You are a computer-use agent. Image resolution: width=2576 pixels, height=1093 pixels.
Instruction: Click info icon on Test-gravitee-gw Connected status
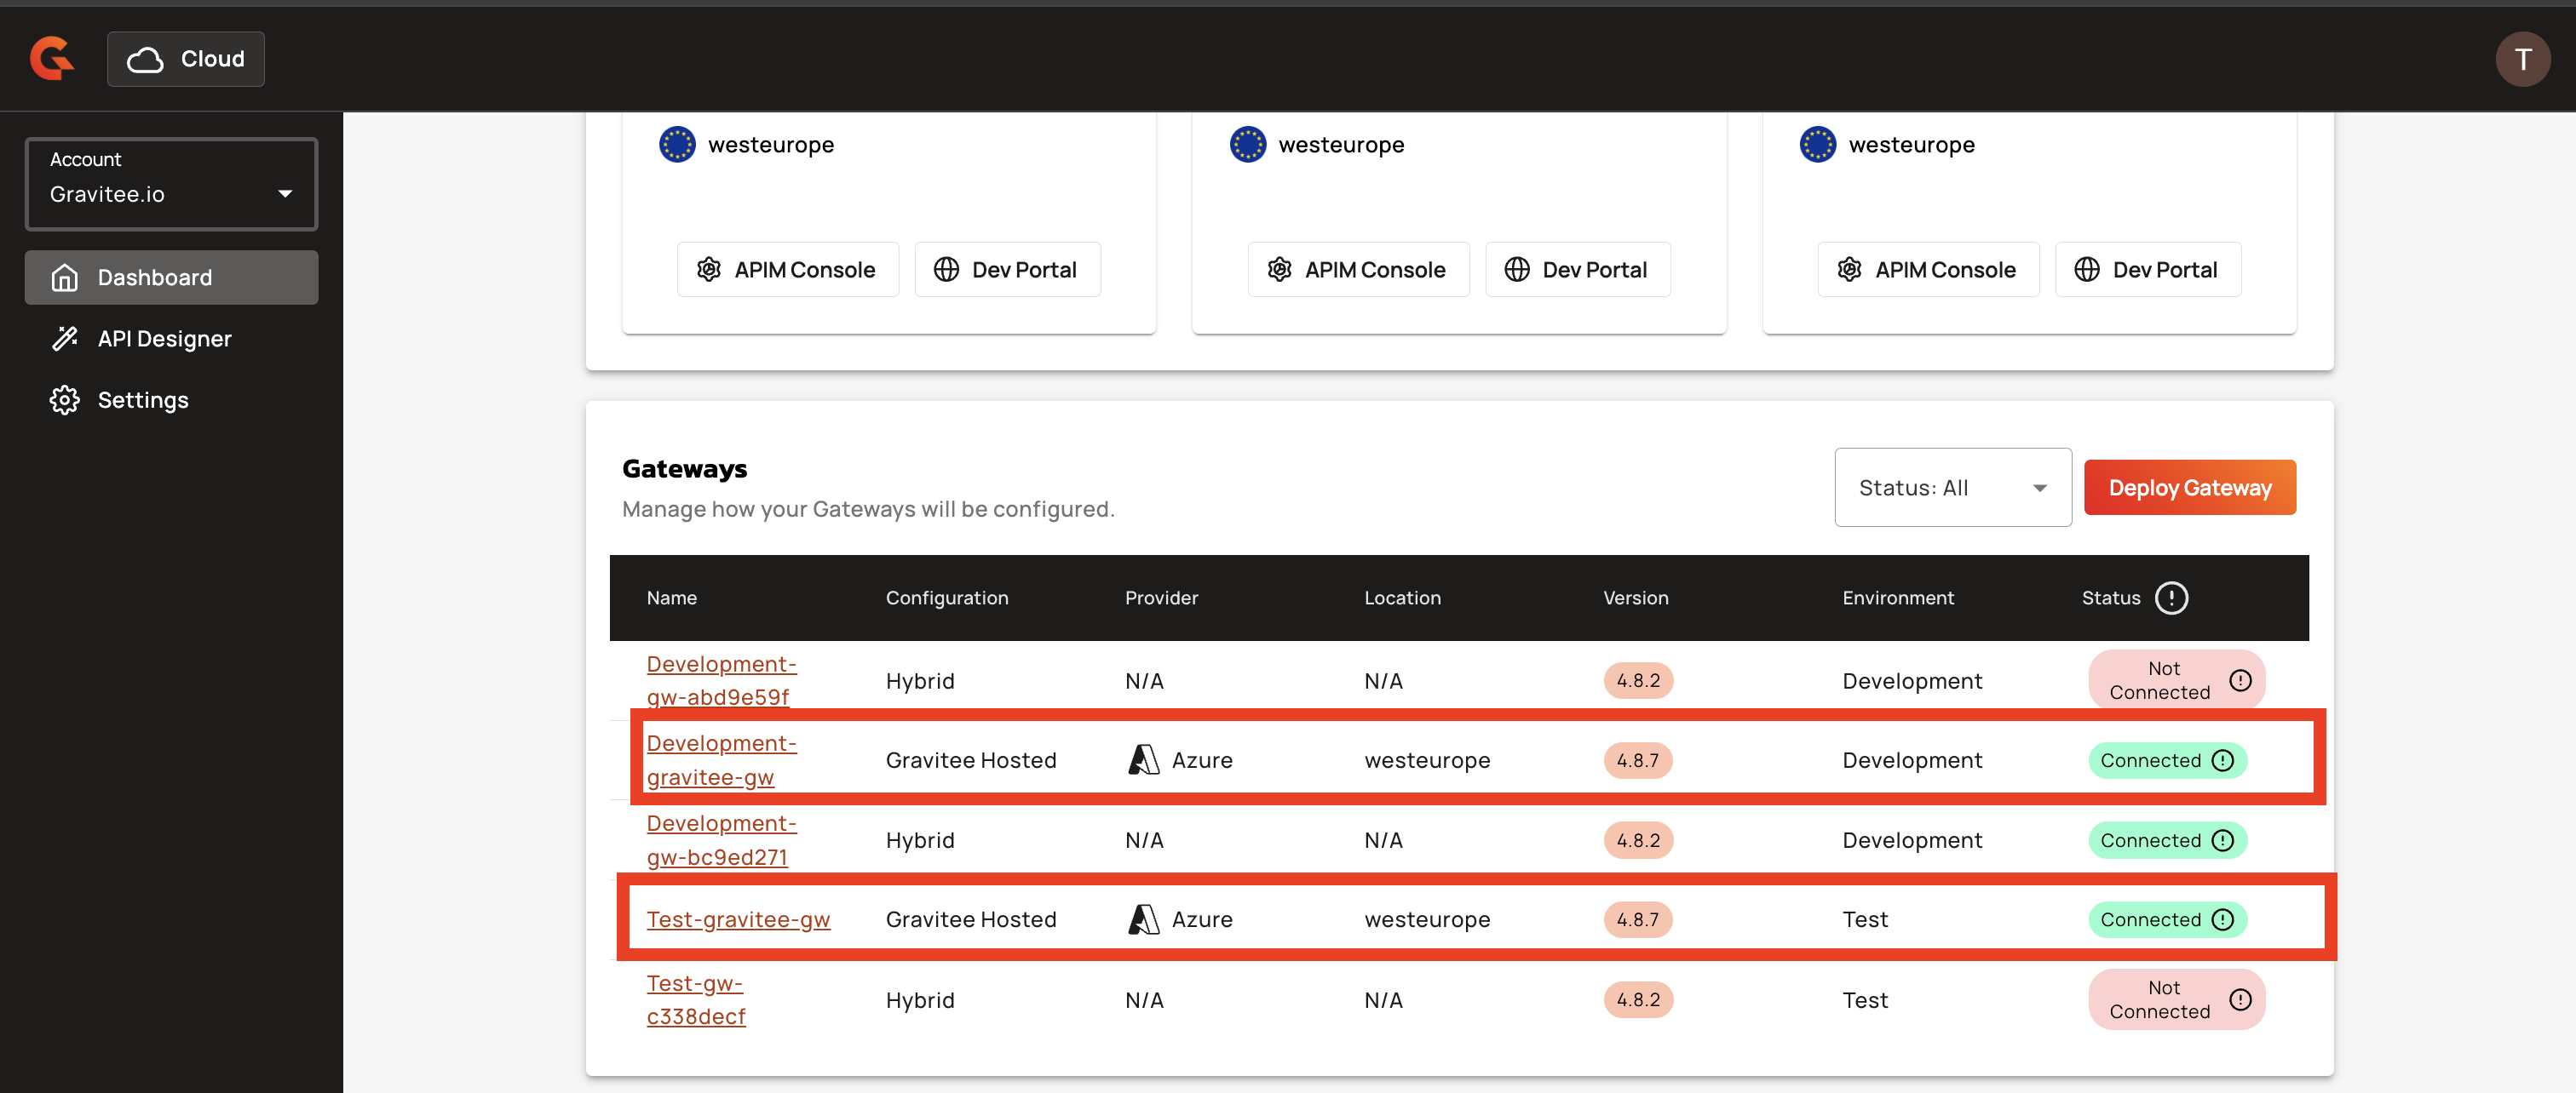2223,919
